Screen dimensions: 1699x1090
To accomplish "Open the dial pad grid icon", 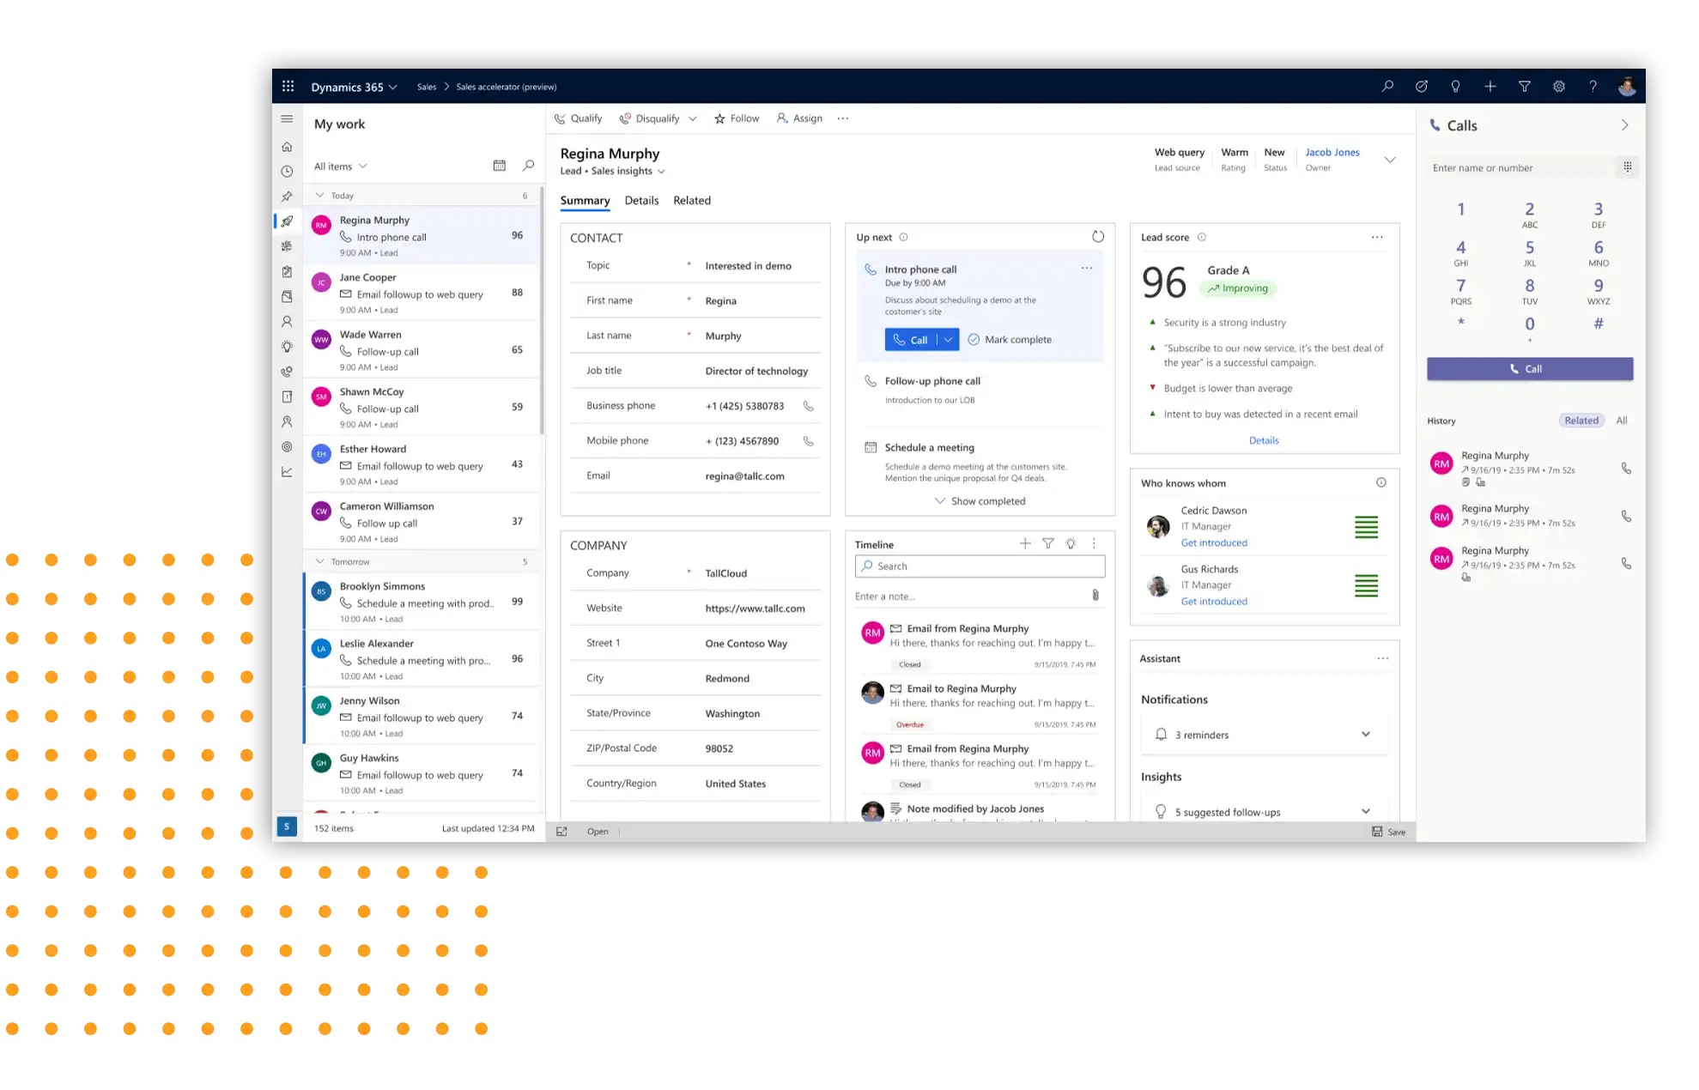I will point(1627,167).
